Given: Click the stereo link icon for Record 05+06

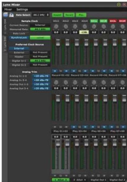Looking at the screenshot, I should pos(98,71).
